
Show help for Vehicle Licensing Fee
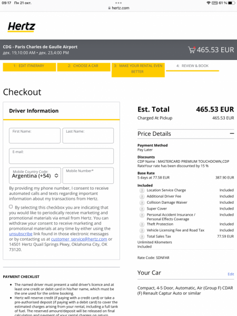tap(142, 230)
